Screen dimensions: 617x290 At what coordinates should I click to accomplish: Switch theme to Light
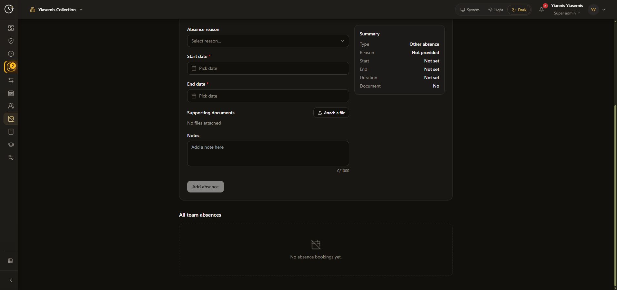pos(495,10)
